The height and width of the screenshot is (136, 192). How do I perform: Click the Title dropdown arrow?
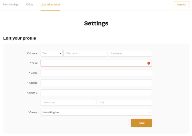(x=60, y=53)
